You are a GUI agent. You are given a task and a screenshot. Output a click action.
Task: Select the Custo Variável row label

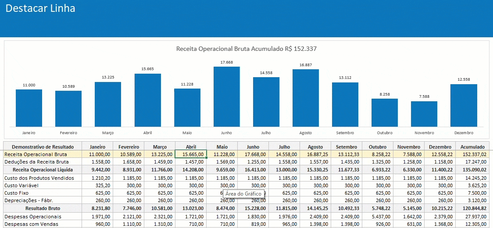click(43, 185)
